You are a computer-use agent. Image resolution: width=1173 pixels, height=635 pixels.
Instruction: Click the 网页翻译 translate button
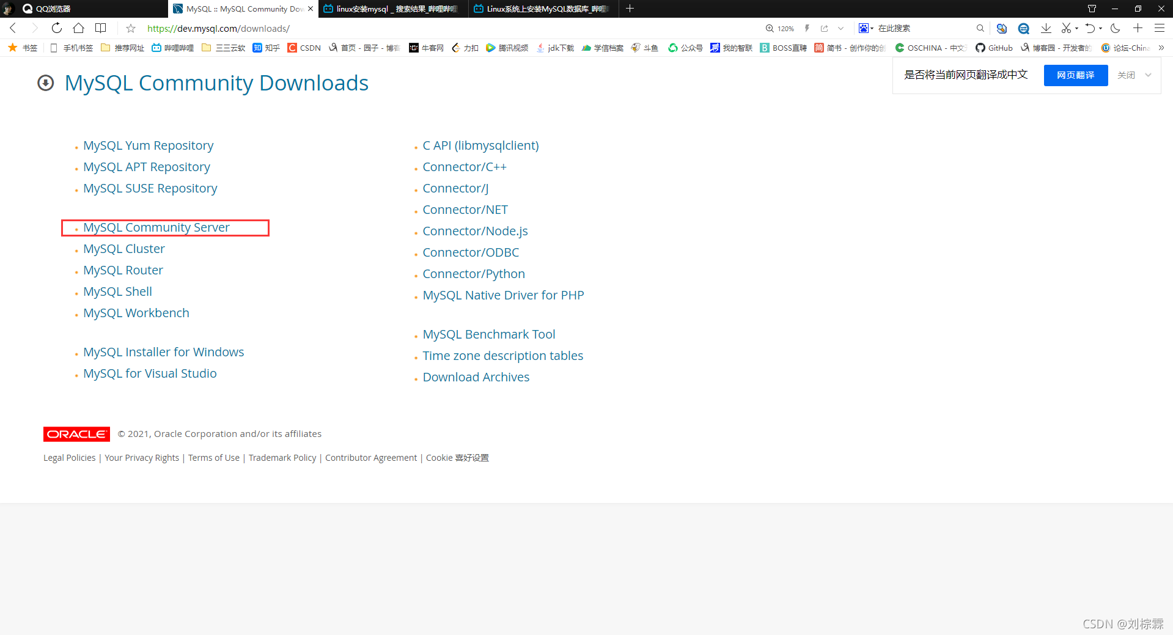click(x=1075, y=75)
